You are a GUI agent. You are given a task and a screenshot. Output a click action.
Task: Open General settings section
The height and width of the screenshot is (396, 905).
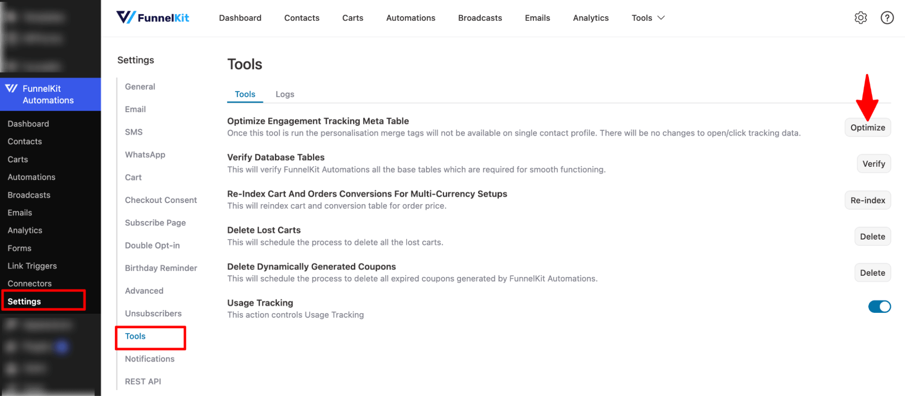click(140, 86)
